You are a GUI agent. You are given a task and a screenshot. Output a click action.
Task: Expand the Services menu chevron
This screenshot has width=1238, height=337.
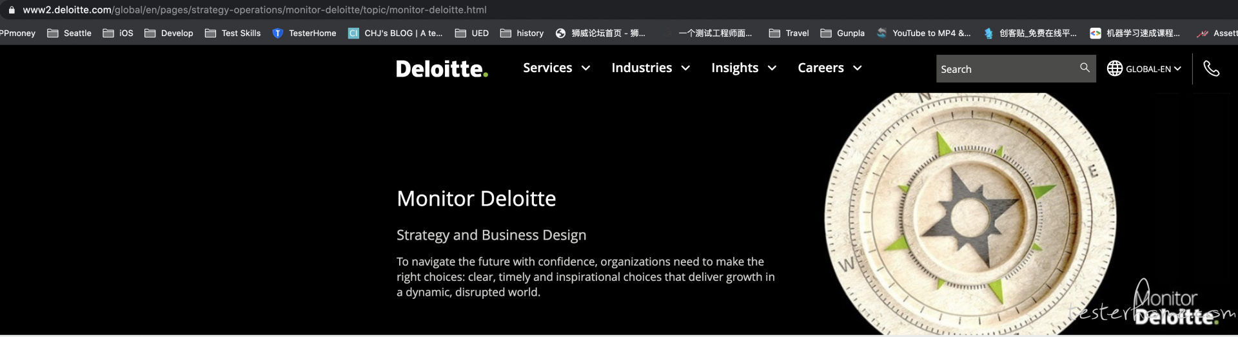[585, 68]
